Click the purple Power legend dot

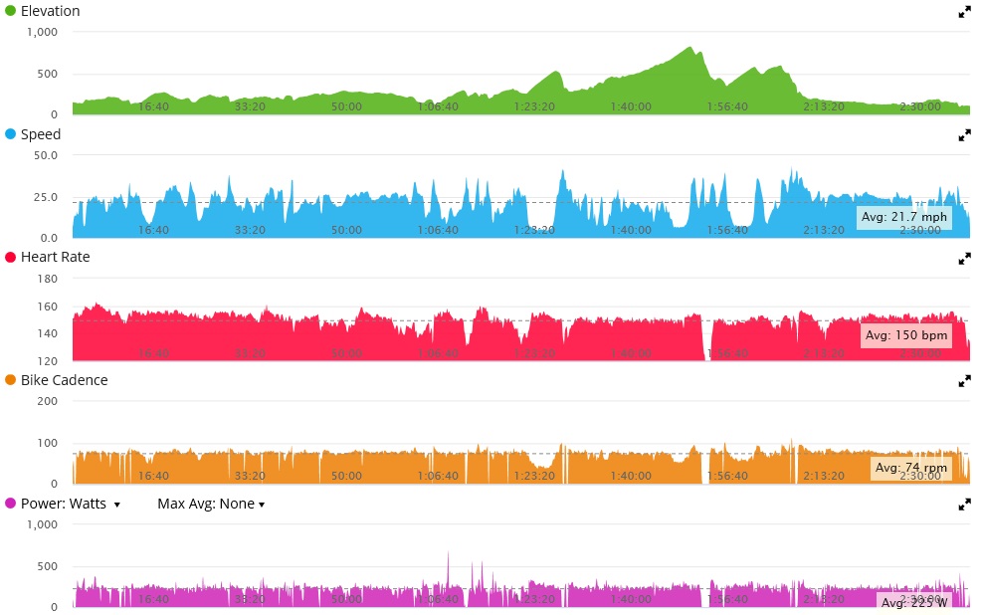[x=10, y=503]
